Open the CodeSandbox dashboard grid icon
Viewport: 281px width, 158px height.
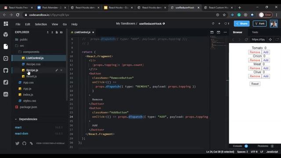pyautogui.click(x=6, y=24)
